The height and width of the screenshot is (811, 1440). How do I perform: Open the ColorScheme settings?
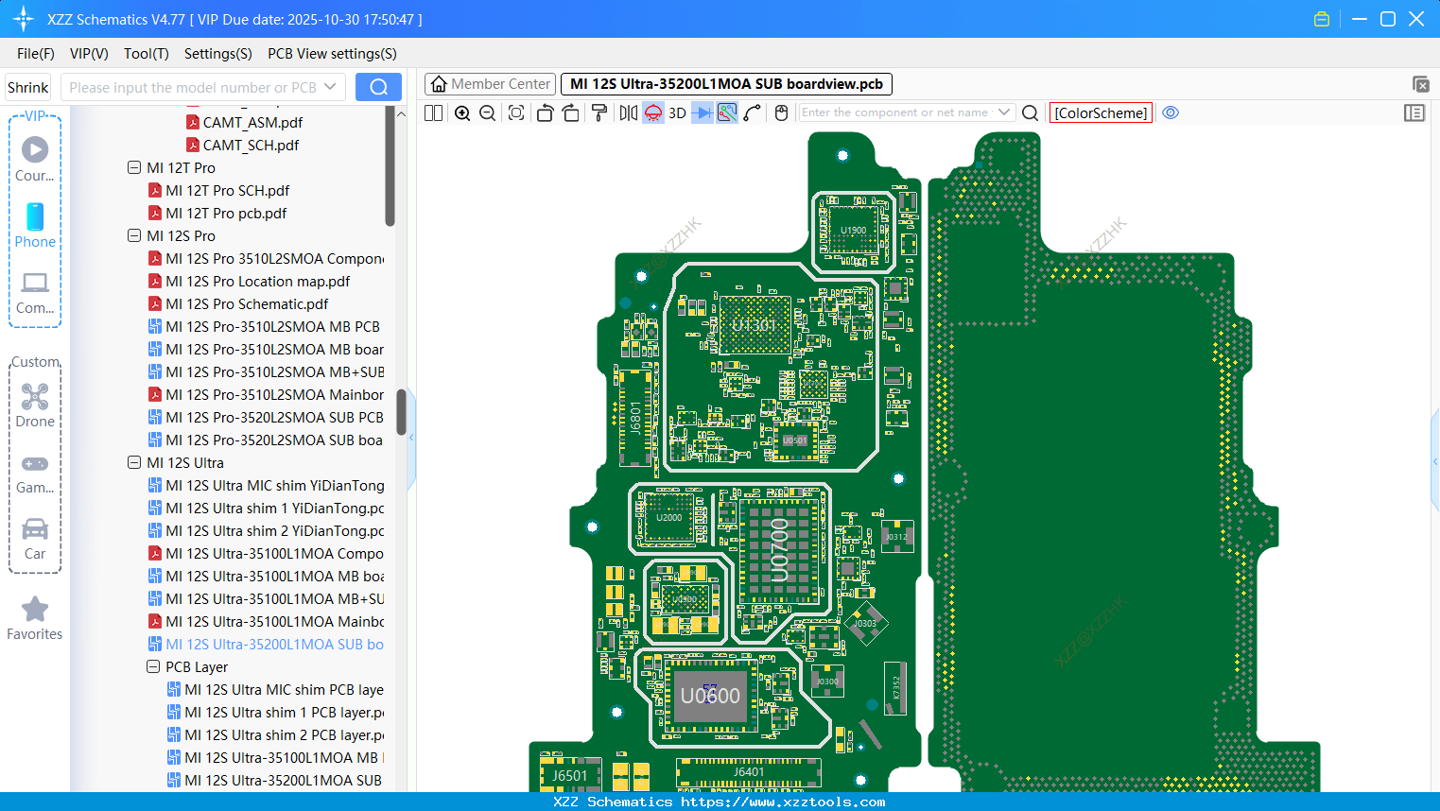(1100, 112)
